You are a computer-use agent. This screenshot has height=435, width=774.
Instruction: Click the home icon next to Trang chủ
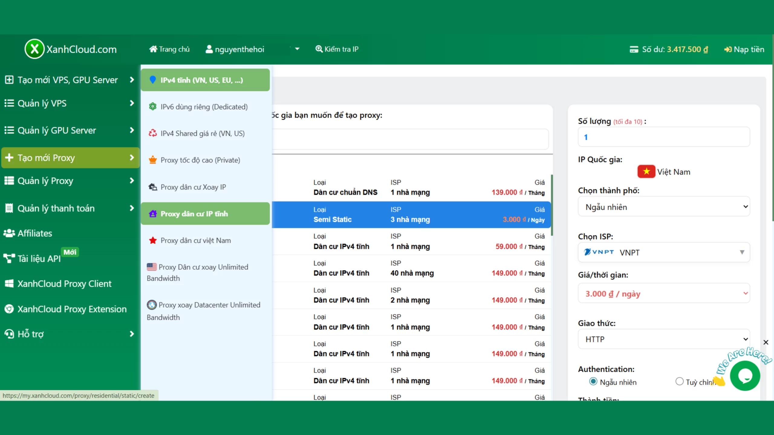[x=153, y=49]
